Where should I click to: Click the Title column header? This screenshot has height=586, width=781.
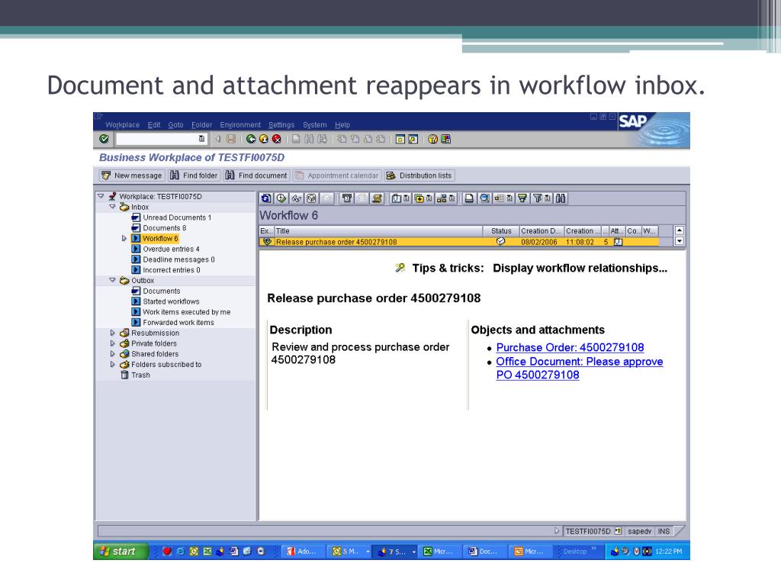point(378,230)
